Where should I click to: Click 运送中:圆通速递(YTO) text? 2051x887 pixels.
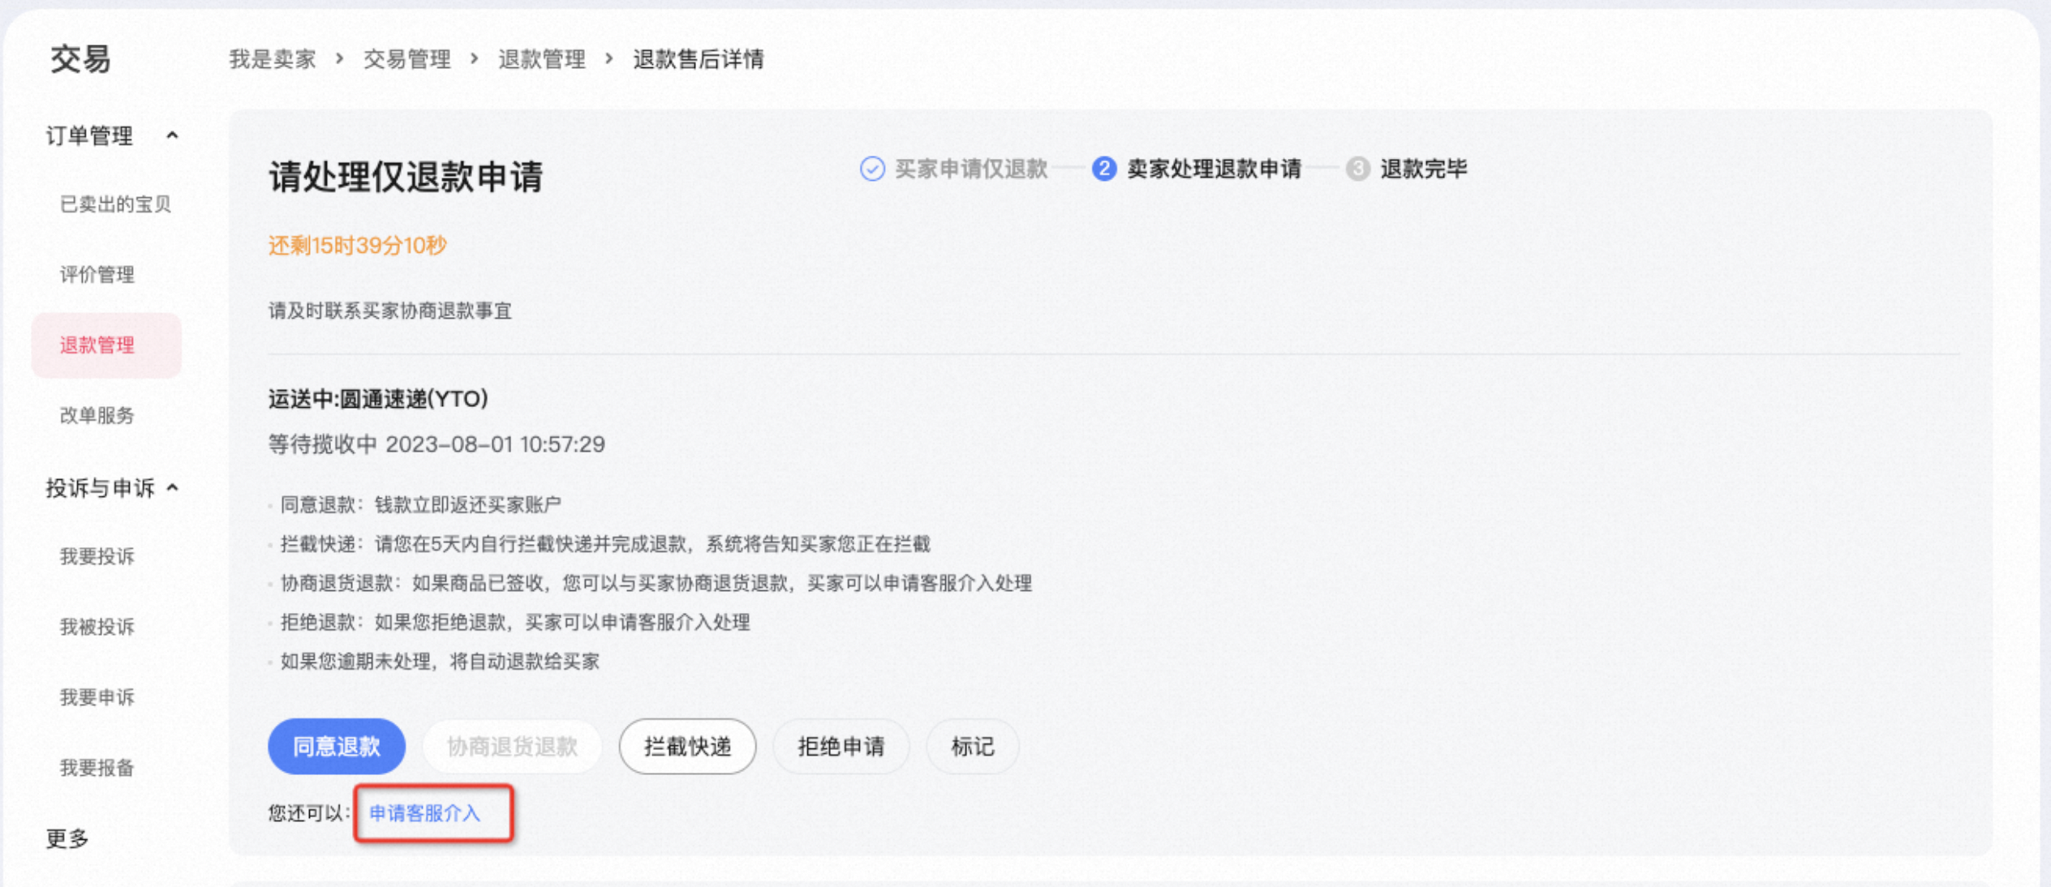coord(378,399)
